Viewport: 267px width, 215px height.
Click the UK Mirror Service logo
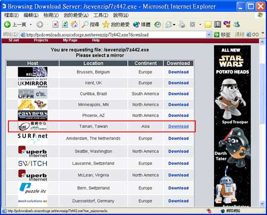point(33,83)
